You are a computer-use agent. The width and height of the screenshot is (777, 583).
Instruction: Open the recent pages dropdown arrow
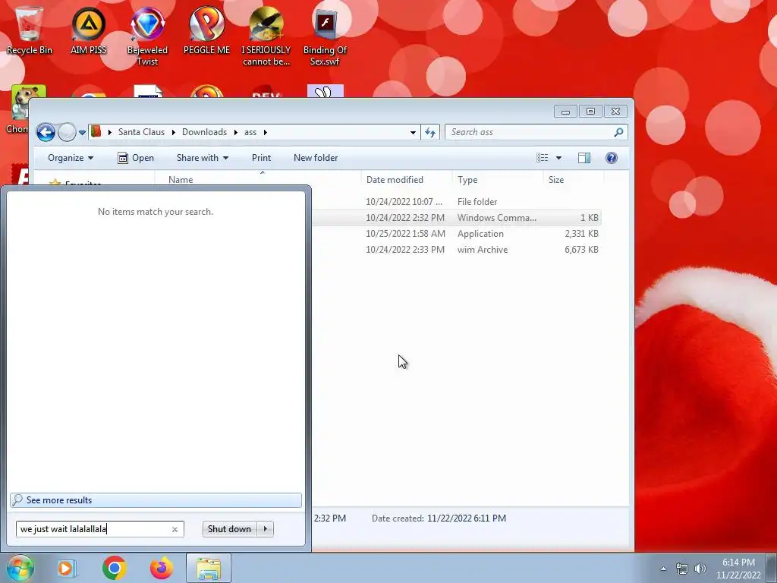coord(82,132)
